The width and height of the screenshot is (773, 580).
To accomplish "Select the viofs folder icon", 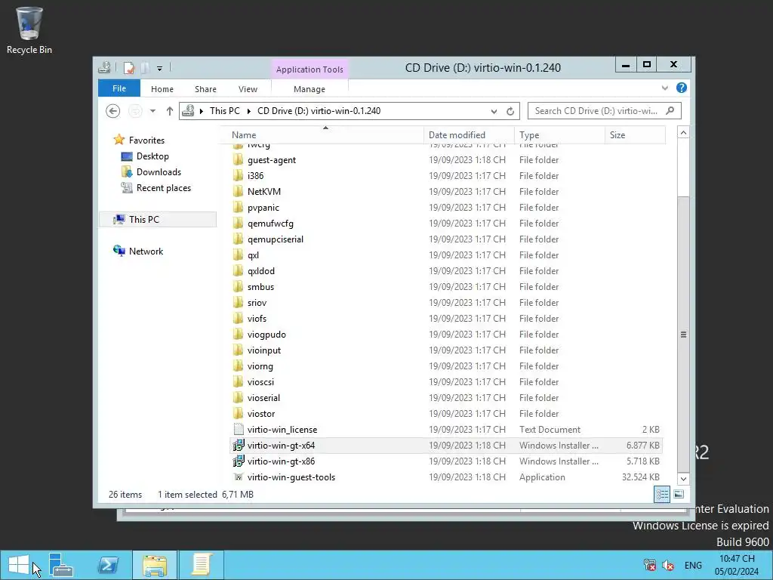I will [x=238, y=318].
